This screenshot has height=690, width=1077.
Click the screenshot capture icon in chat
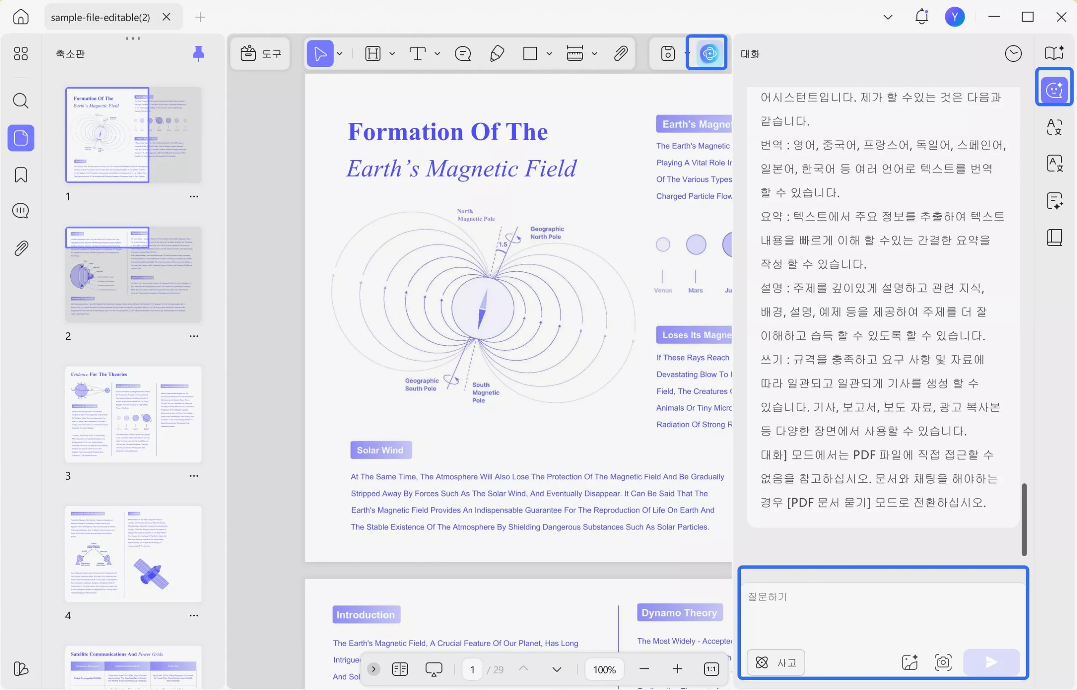tap(943, 662)
